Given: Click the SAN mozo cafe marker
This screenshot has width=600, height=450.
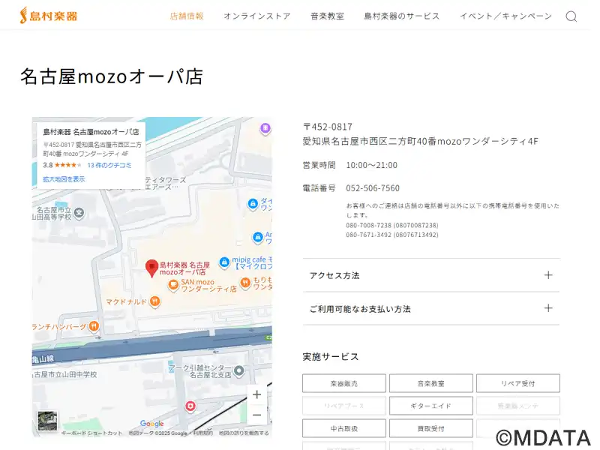Looking at the screenshot, I should [173, 285].
